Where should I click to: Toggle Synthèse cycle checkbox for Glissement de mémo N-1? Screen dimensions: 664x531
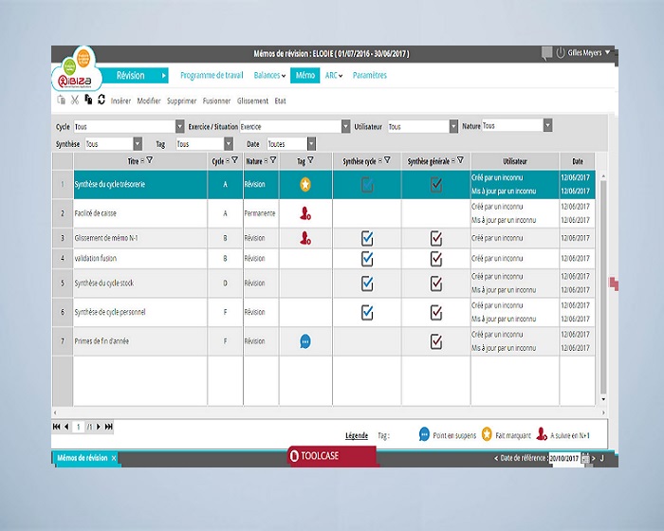click(x=367, y=239)
